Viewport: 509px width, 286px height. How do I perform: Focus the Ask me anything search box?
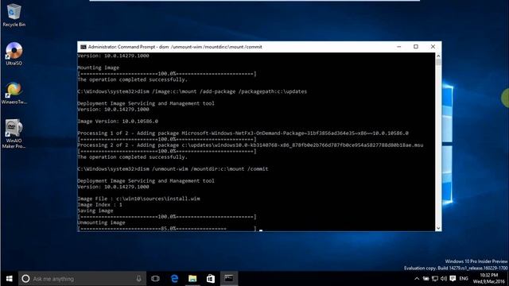point(82,279)
